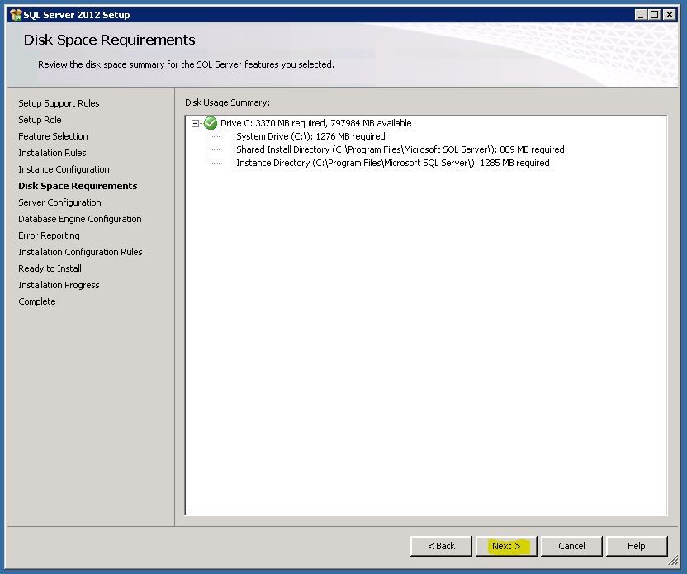
Task: Click the window resize grip corner
Action: tap(673, 560)
